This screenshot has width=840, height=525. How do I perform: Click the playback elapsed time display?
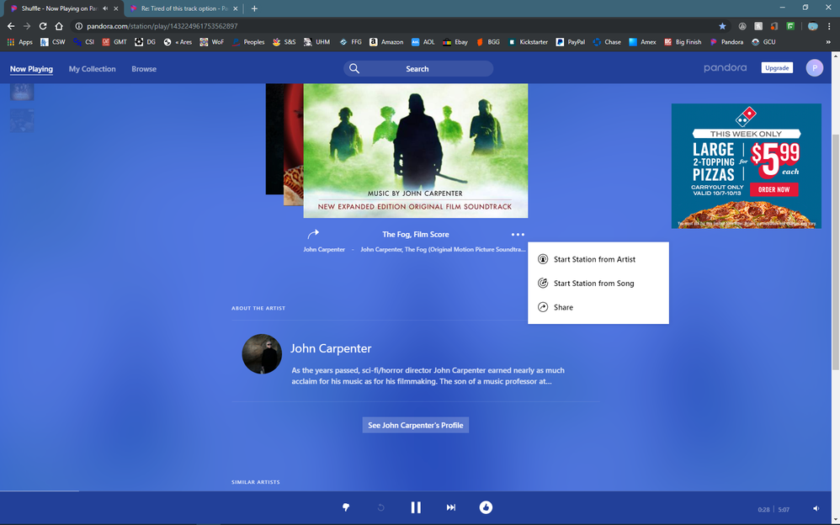coord(763,508)
